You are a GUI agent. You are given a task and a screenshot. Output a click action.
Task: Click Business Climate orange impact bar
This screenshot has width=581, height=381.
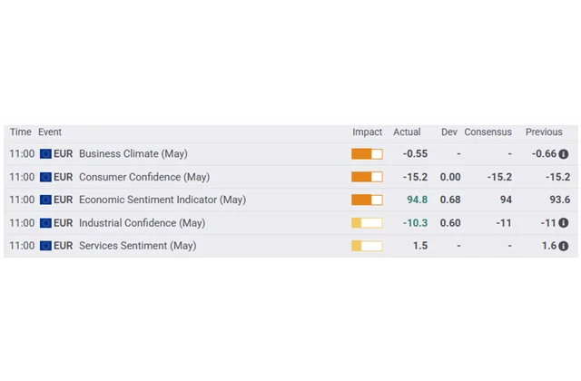point(367,154)
